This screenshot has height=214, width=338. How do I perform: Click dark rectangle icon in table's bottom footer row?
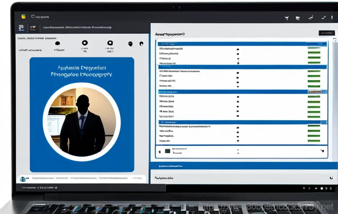(x=168, y=151)
